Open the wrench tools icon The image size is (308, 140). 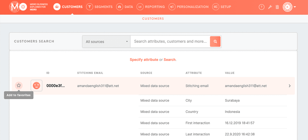[x=270, y=7]
